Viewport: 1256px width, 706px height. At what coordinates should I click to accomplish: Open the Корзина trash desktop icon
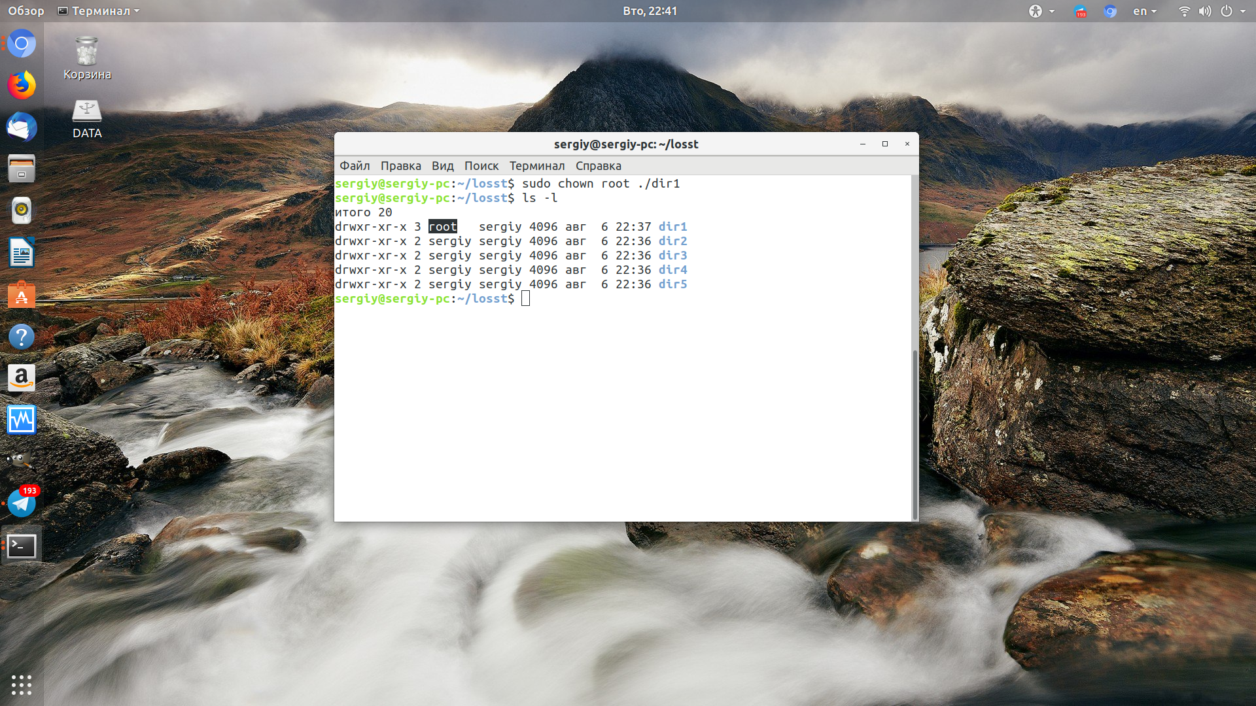point(87,58)
